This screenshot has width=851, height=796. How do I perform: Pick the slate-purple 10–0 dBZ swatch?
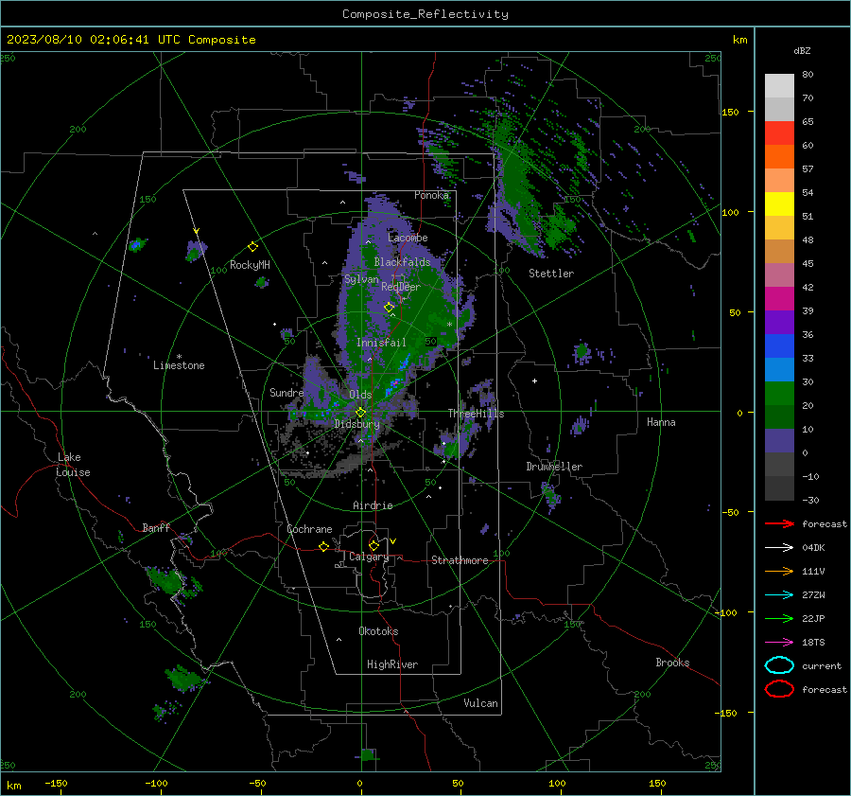click(x=779, y=441)
